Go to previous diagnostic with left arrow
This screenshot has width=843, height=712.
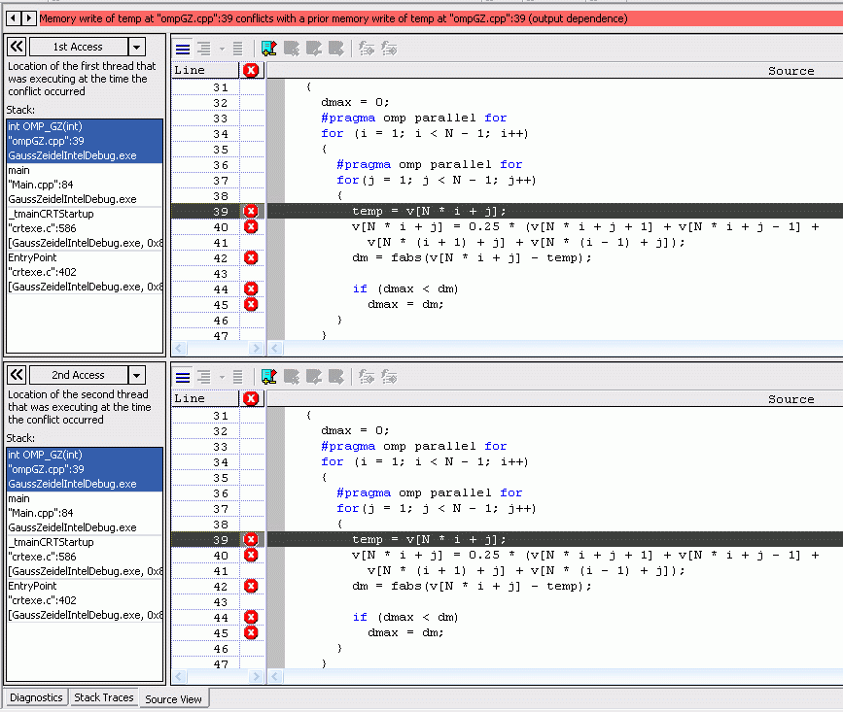coord(14,18)
